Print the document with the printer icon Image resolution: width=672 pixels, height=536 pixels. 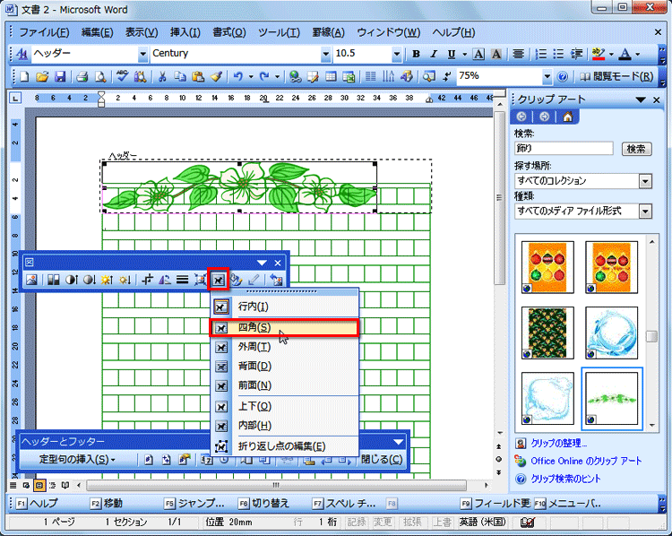pyautogui.click(x=82, y=77)
